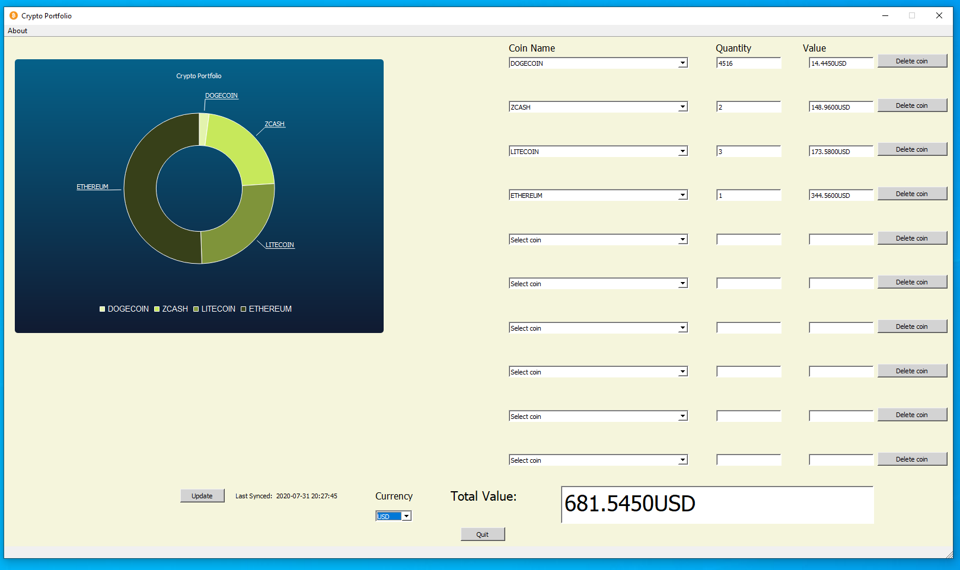This screenshot has height=570, width=960.
Task: Open the first empty 'Select coin' dropdown
Action: click(598, 239)
